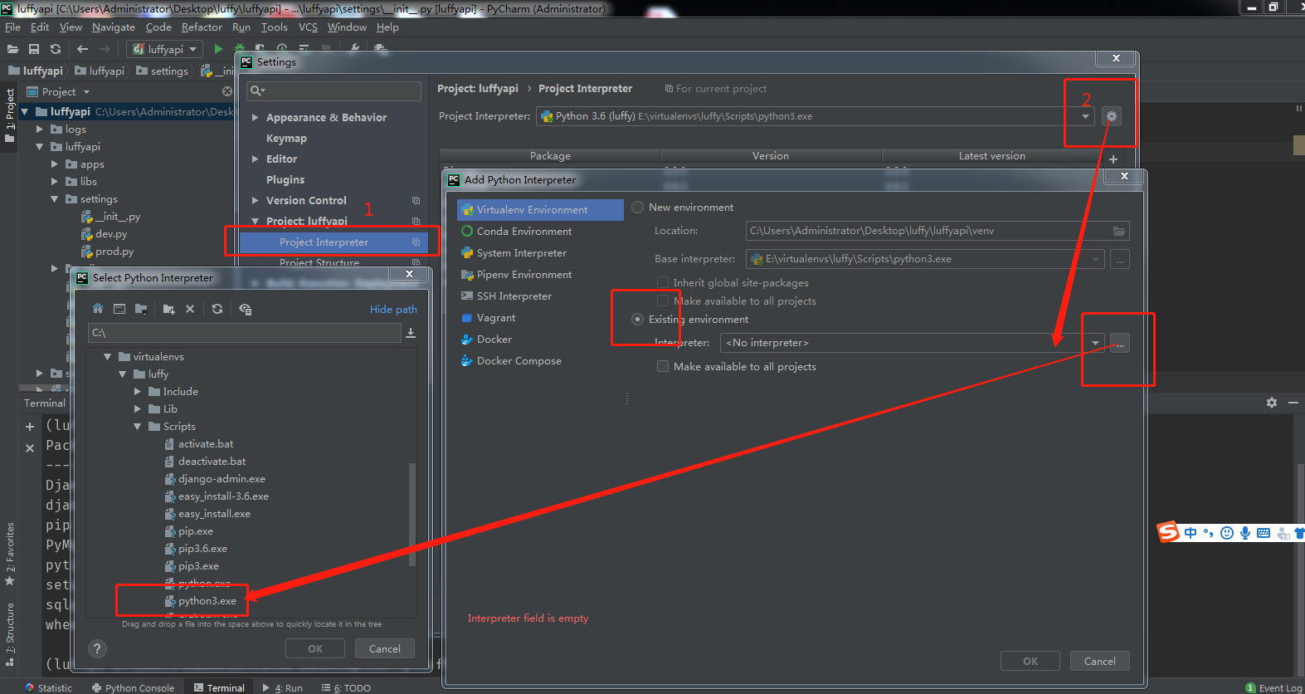Open Sogou emoji smiley panel
The width and height of the screenshot is (1305, 694).
[1227, 533]
